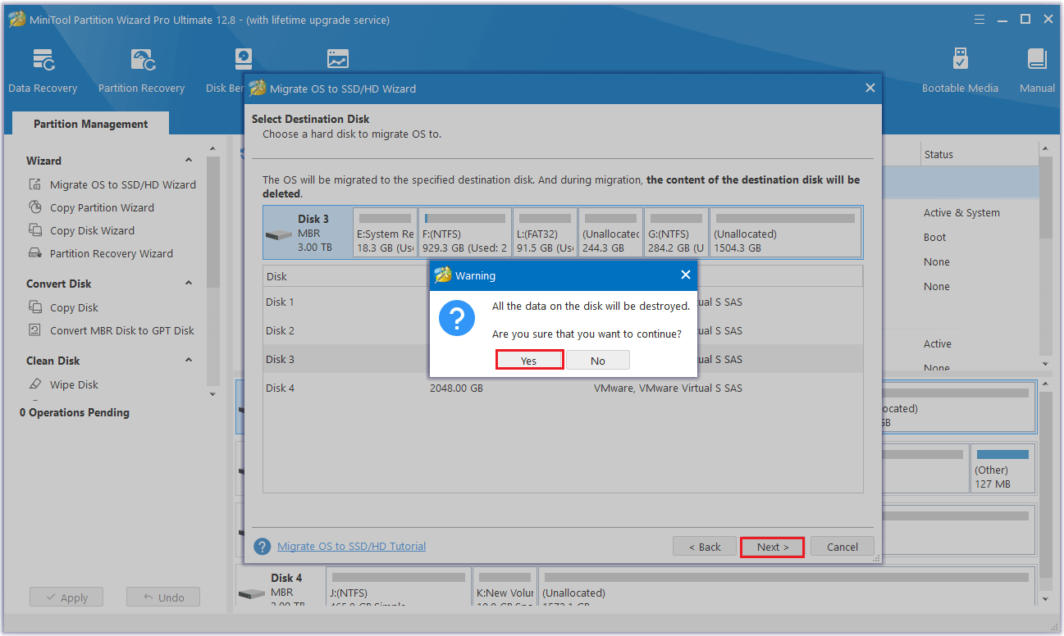Go Back in the migrate wizard
This screenshot has height=636, width=1064.
[704, 547]
